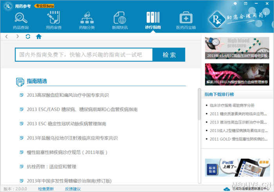Click the 指南下载排行榜 heading

219,94
